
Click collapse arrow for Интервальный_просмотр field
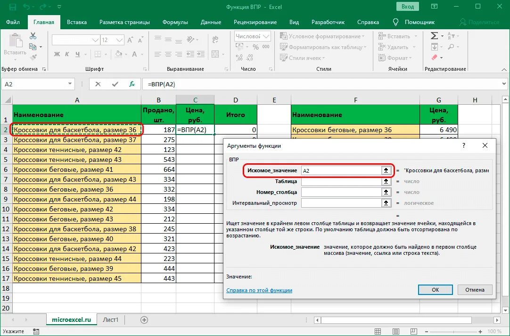click(386, 203)
